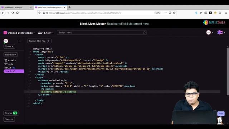Open a new browser tab with plus
The height and width of the screenshot is (129, 229).
point(69,7)
